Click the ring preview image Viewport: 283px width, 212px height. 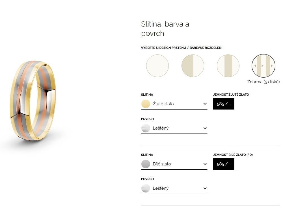33,100
